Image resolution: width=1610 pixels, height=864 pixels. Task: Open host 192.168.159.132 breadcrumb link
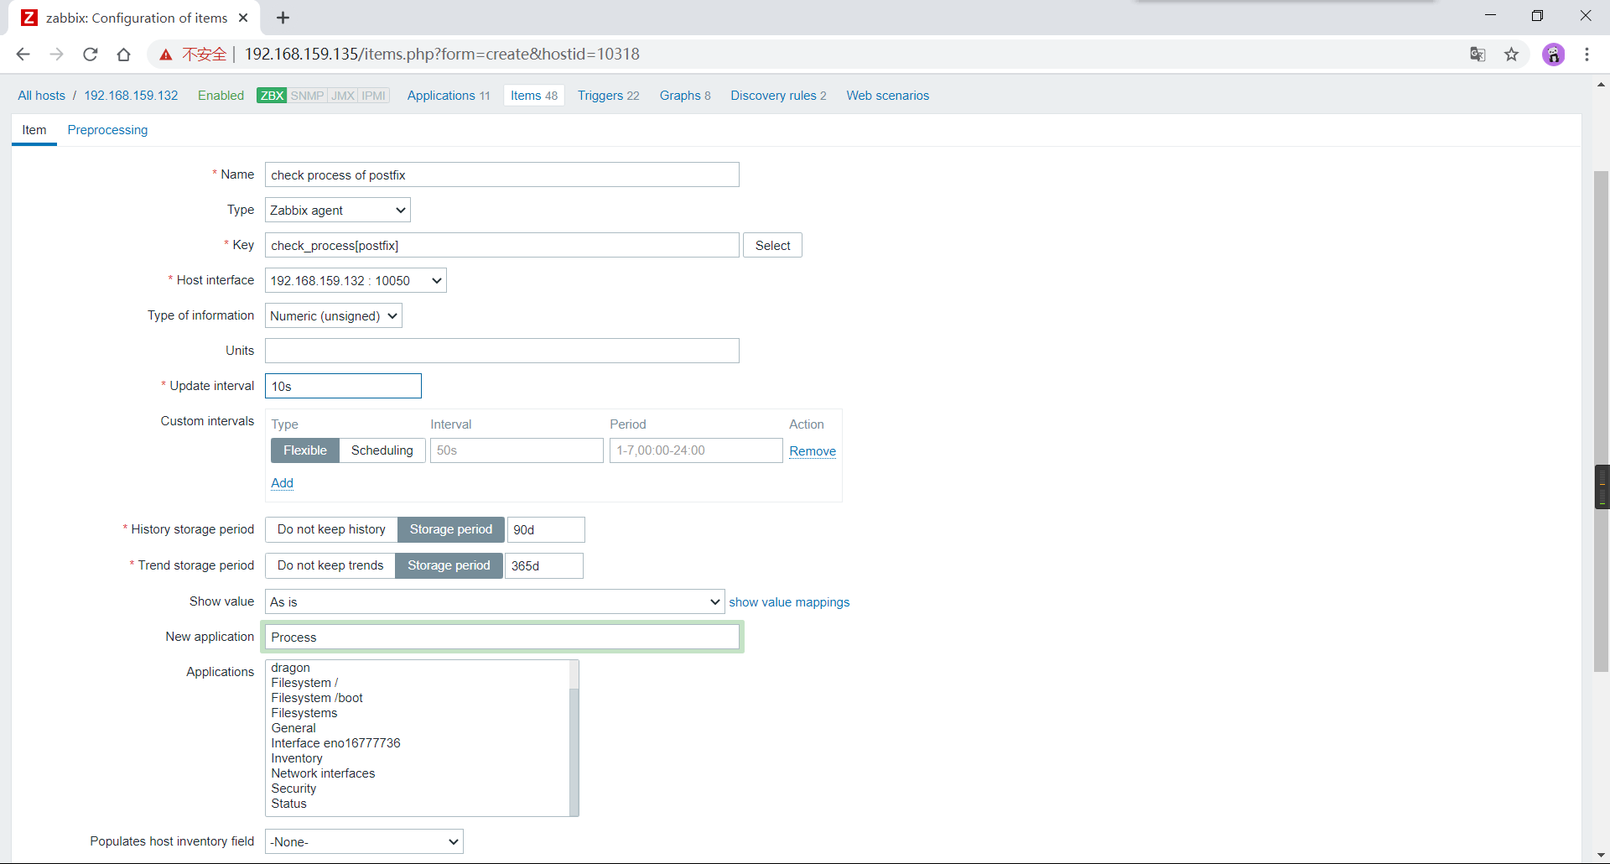point(131,96)
